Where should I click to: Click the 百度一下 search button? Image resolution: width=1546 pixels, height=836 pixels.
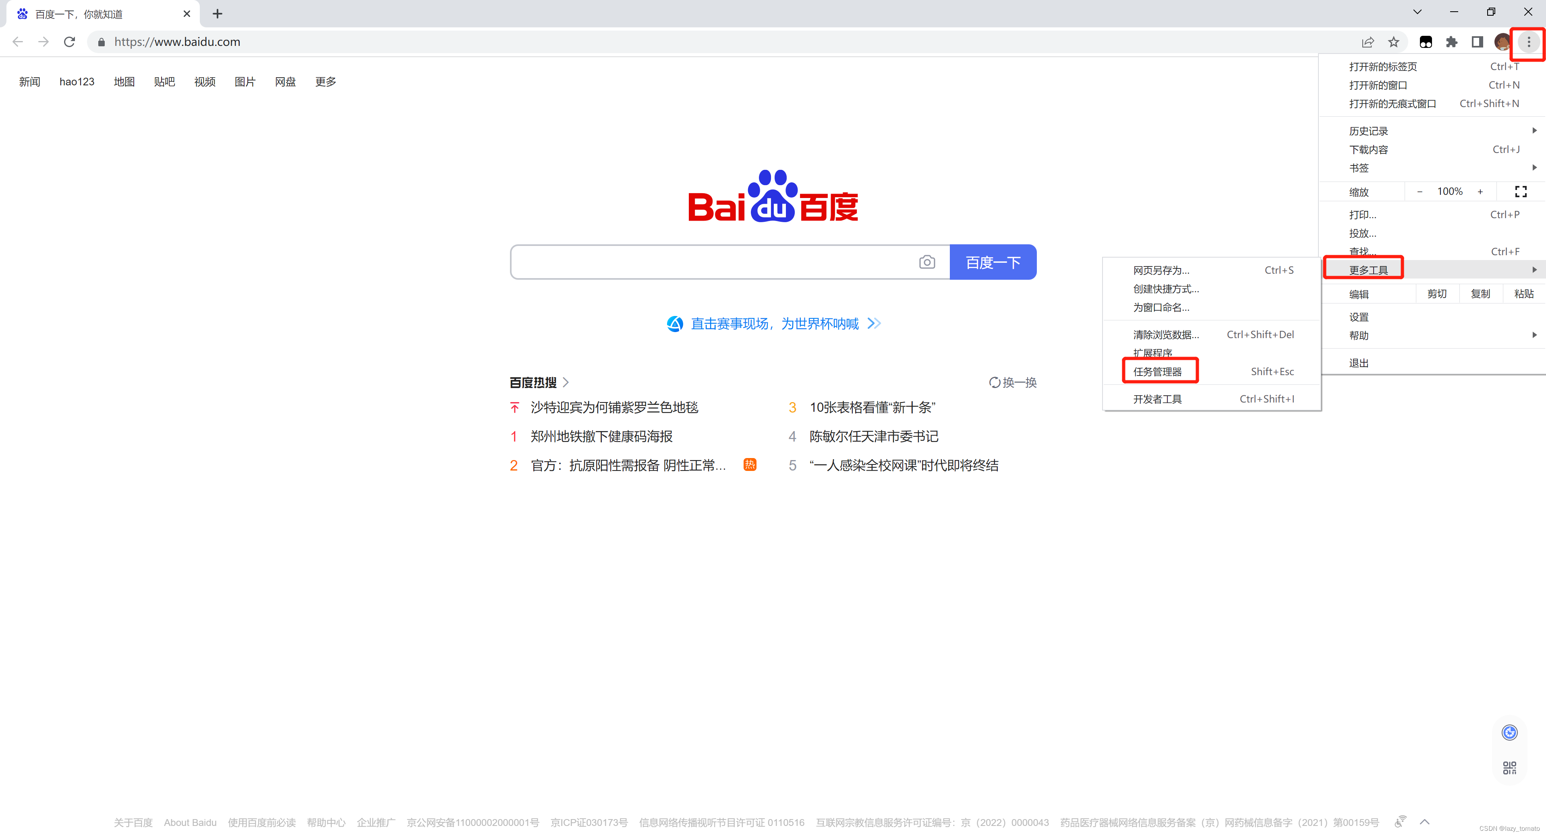(x=993, y=262)
